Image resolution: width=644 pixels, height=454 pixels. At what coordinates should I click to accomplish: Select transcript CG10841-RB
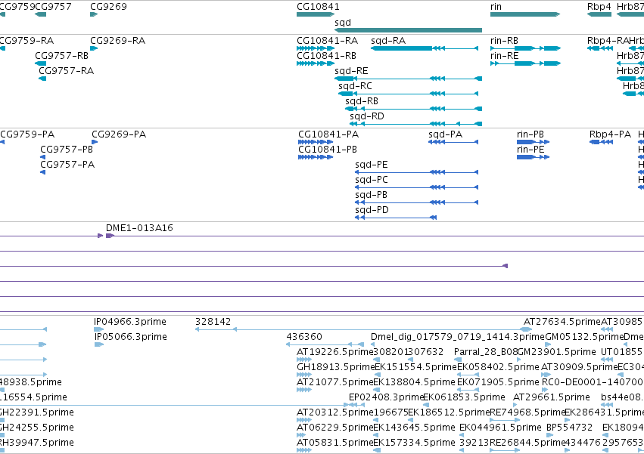[326, 56]
